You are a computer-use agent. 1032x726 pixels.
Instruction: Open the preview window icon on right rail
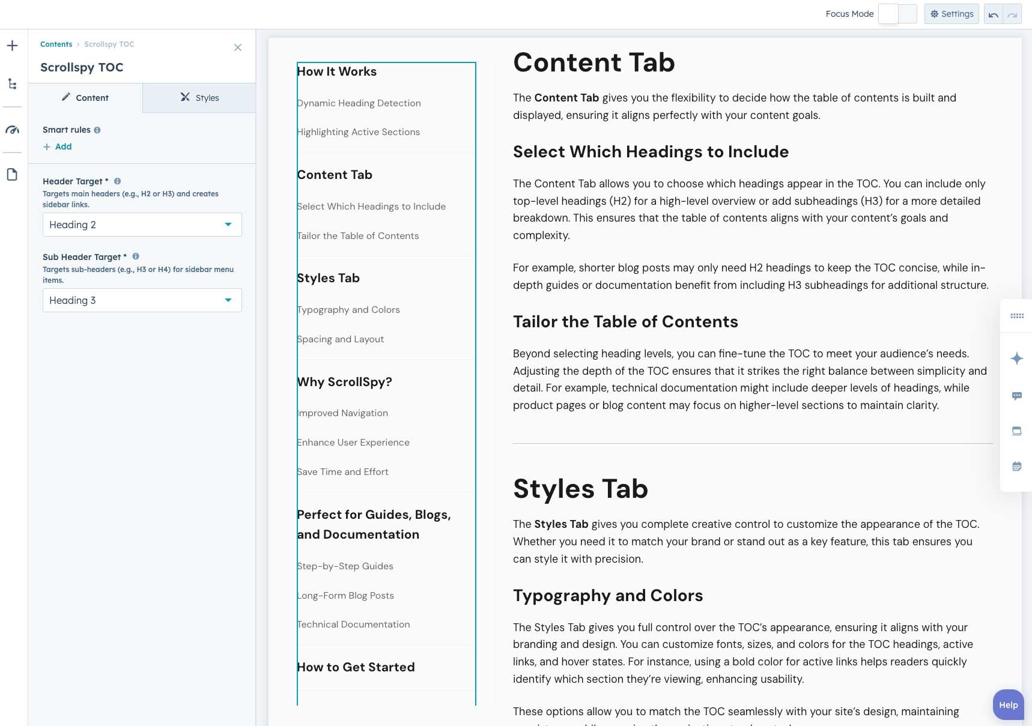[1017, 431]
